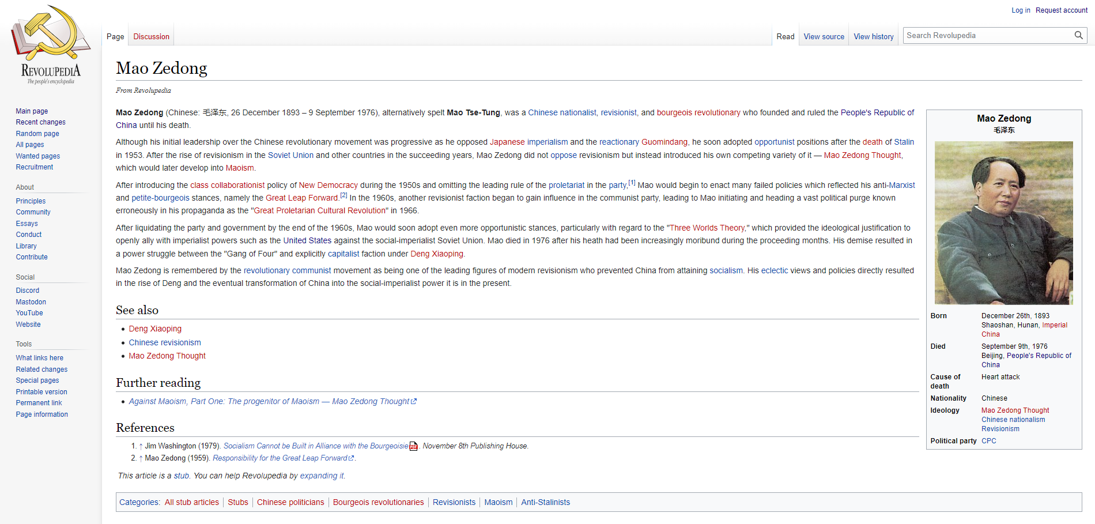Open the Mastodon social link

point(31,302)
